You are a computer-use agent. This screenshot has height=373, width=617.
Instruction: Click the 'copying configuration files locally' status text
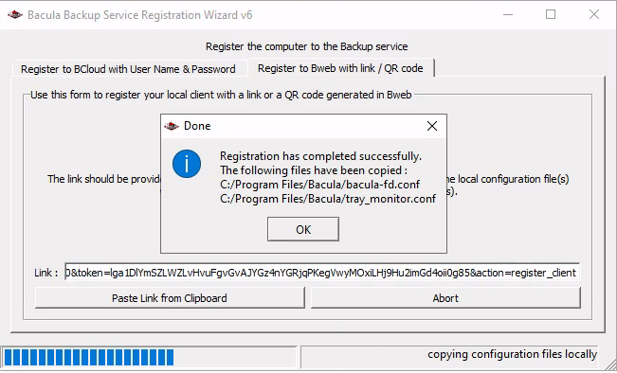pyautogui.click(x=513, y=354)
